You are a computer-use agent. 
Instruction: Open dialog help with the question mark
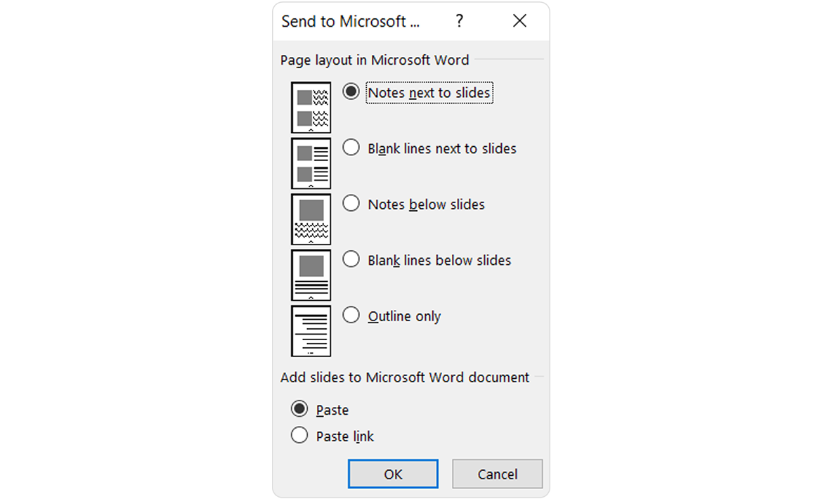(460, 21)
